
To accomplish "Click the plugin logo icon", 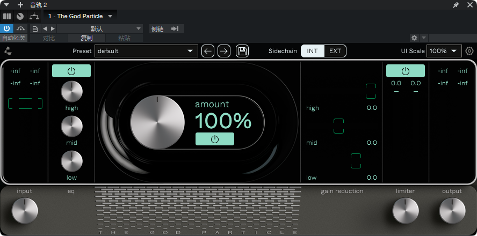I will [x=8, y=51].
